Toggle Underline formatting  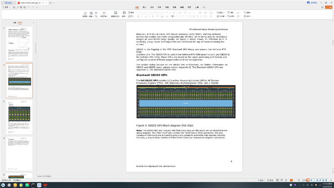pos(145,16)
